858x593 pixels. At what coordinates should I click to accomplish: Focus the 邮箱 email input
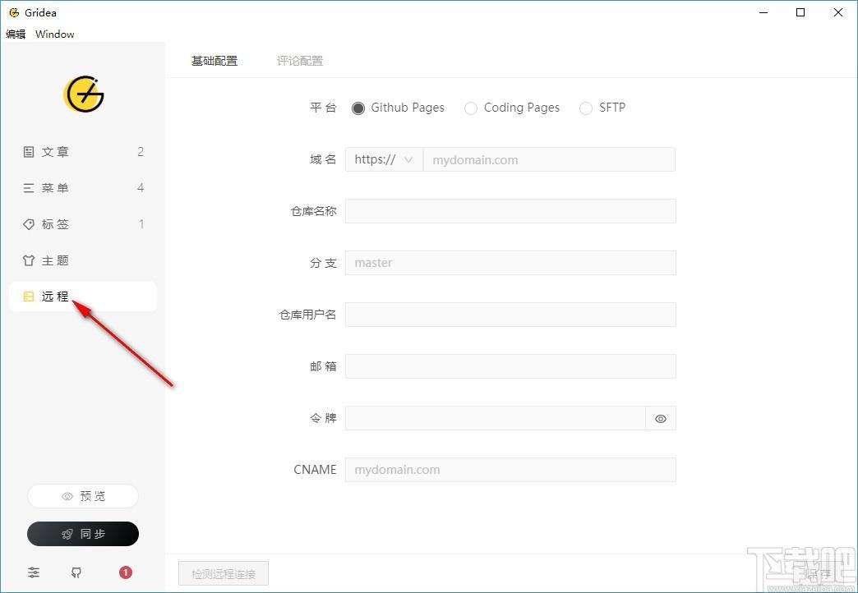coord(510,366)
